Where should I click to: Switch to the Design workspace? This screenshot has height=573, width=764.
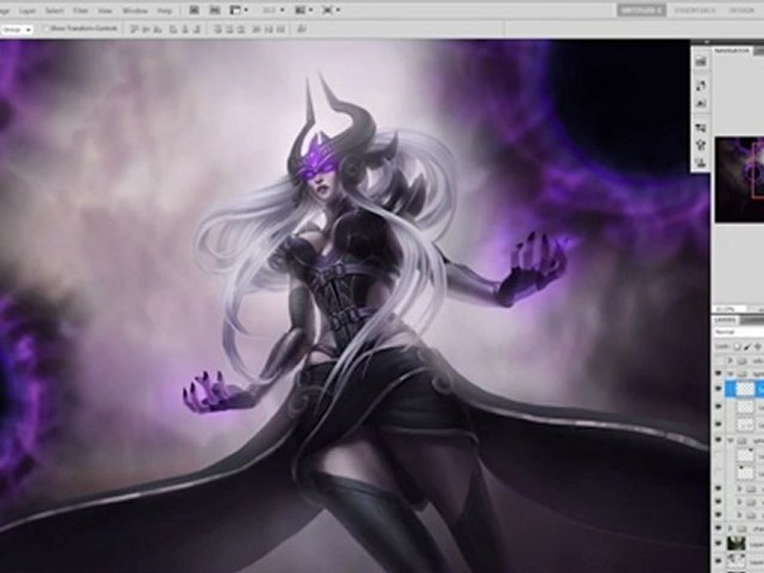743,10
